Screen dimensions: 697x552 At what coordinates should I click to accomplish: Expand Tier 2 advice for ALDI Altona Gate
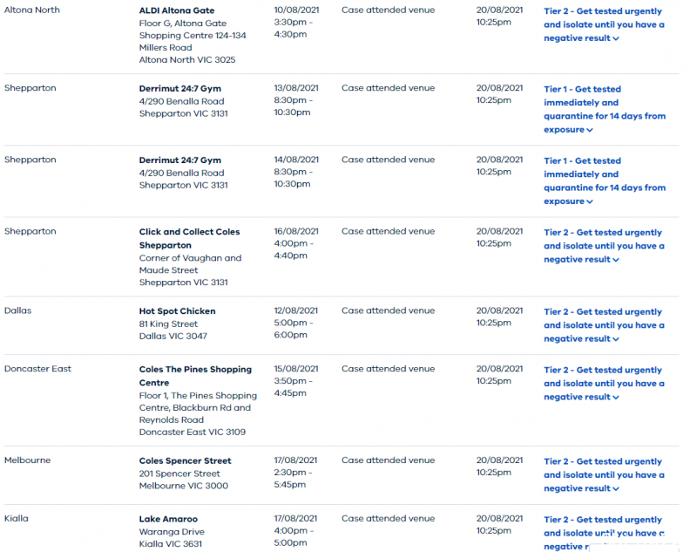click(603, 24)
